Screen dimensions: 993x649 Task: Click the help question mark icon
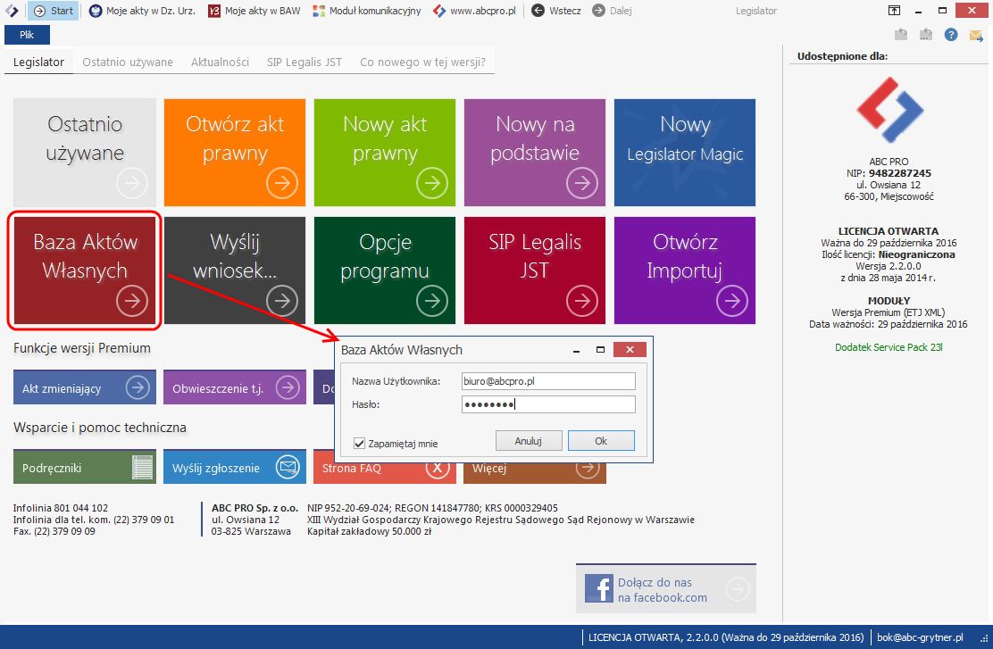[x=950, y=35]
